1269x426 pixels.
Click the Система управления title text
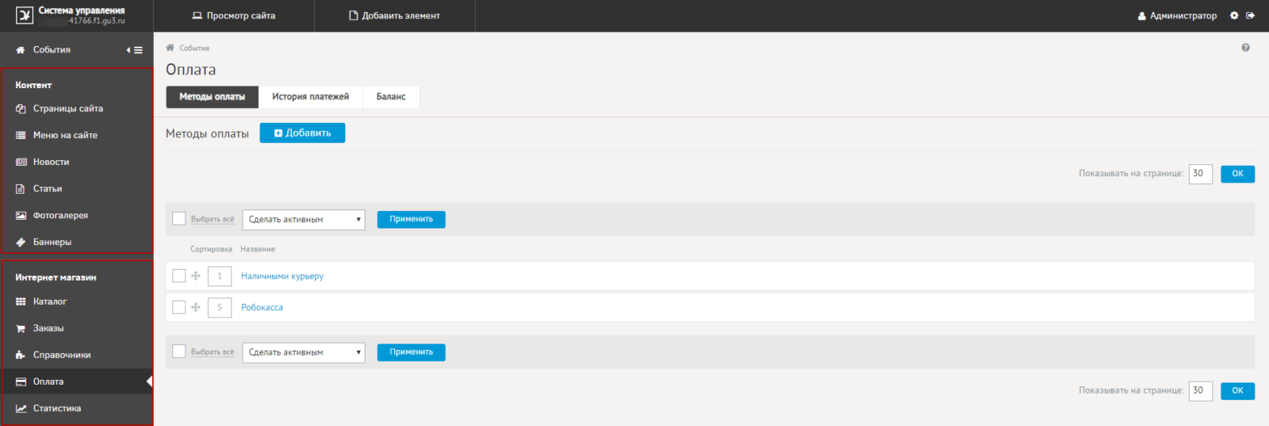[x=82, y=10]
